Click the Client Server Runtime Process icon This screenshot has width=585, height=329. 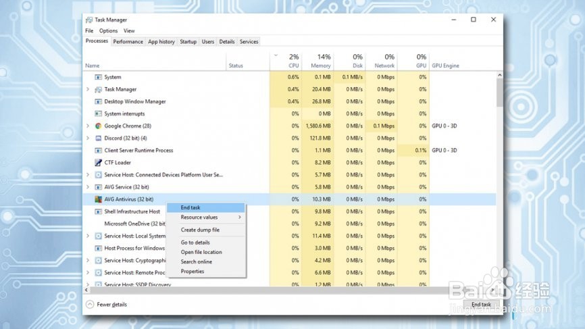(98, 151)
